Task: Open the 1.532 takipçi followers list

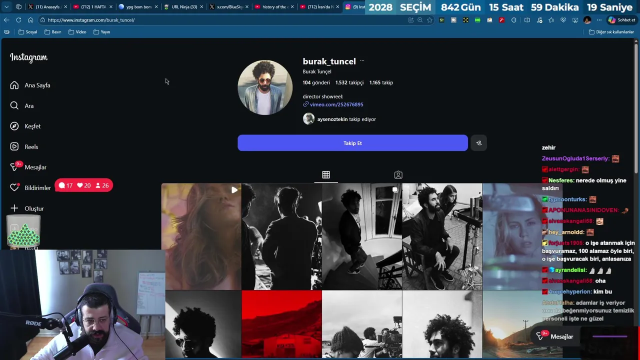Action: coord(349,82)
